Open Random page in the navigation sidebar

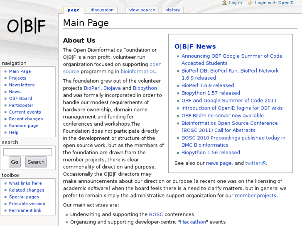click(x=24, y=126)
